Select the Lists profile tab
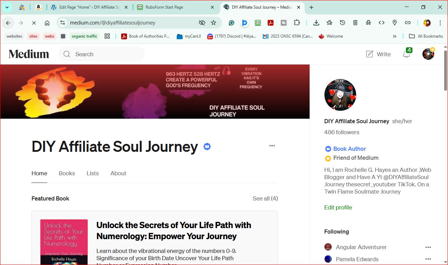 point(92,173)
